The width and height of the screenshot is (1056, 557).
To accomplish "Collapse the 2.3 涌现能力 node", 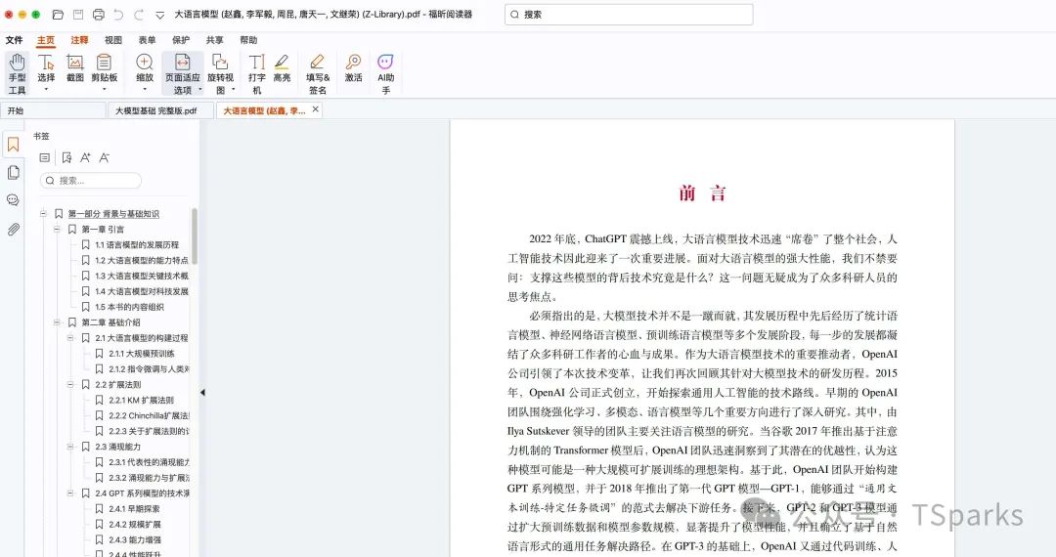I will (x=70, y=447).
